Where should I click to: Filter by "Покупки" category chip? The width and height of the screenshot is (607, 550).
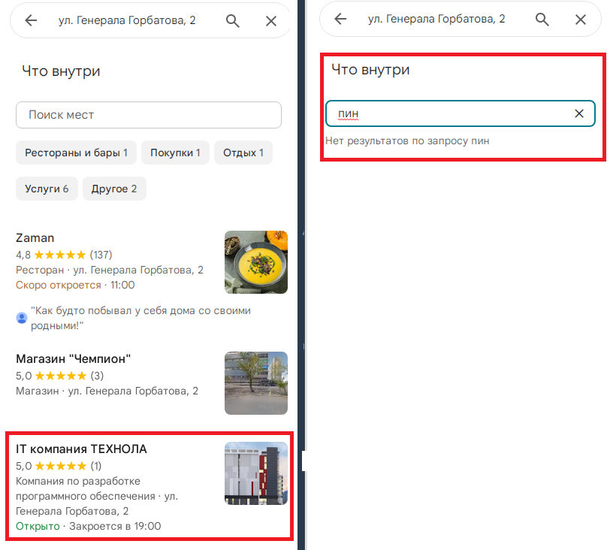(x=175, y=153)
